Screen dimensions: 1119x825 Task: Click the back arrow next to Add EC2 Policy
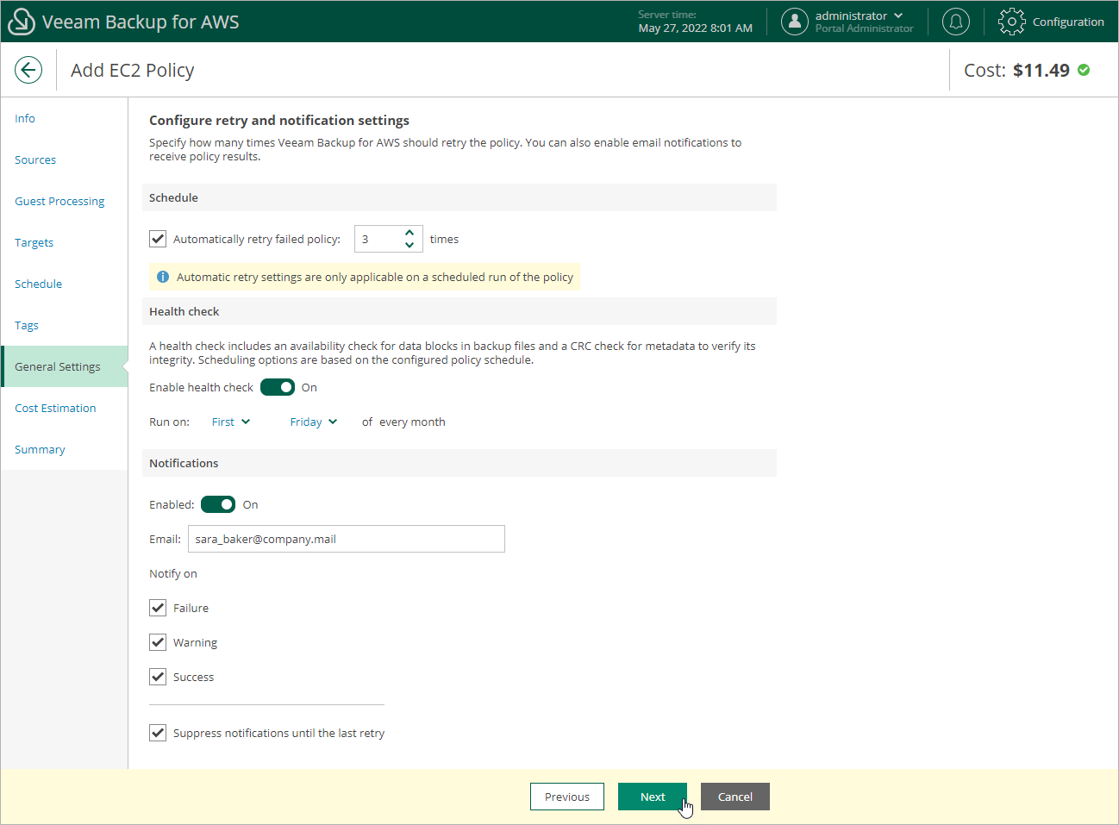28,70
